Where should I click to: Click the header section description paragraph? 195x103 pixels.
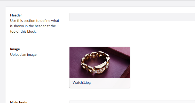(x=35, y=26)
